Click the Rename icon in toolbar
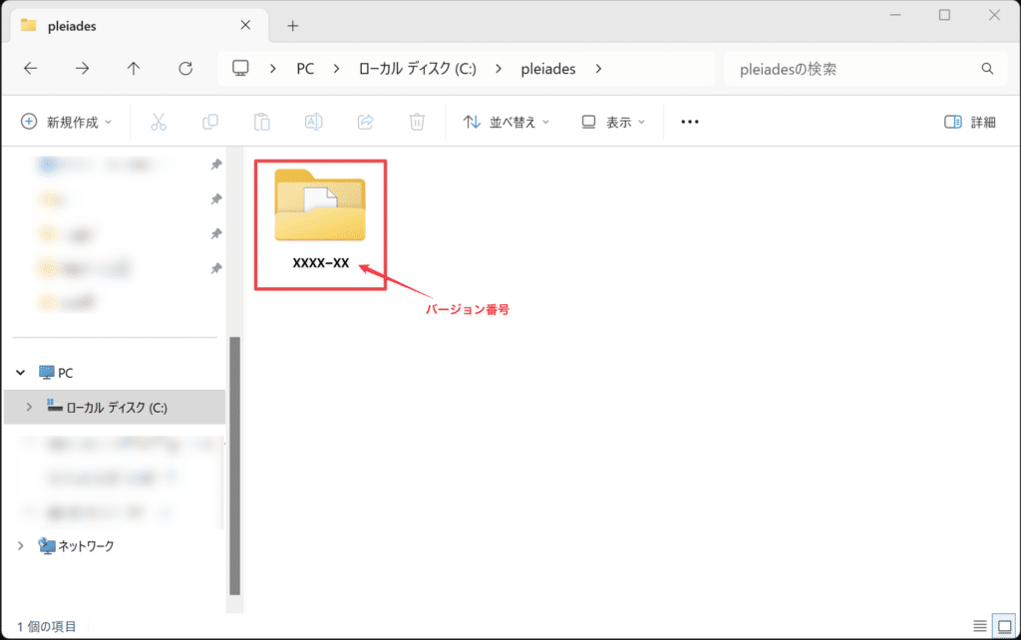Screen dimensions: 1021x640 tap(313, 122)
